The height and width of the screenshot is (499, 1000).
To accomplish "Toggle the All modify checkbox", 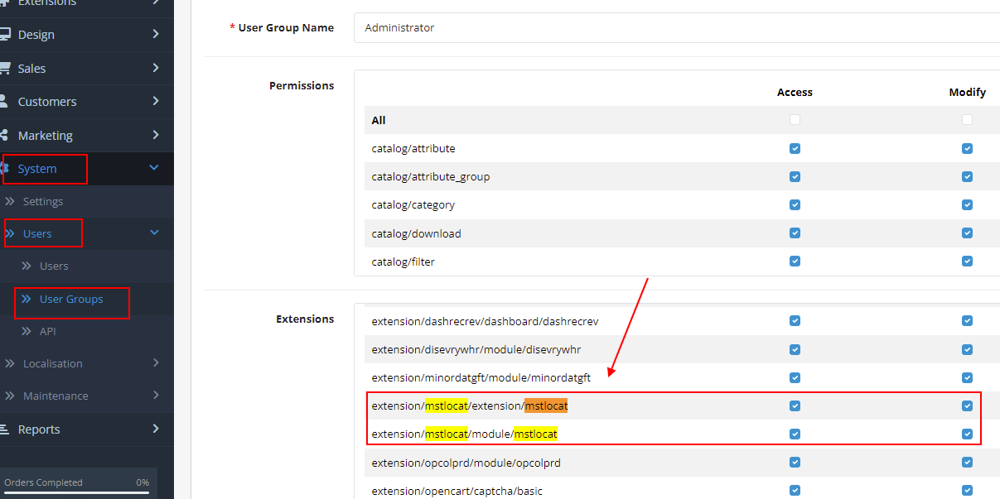I will point(967,120).
